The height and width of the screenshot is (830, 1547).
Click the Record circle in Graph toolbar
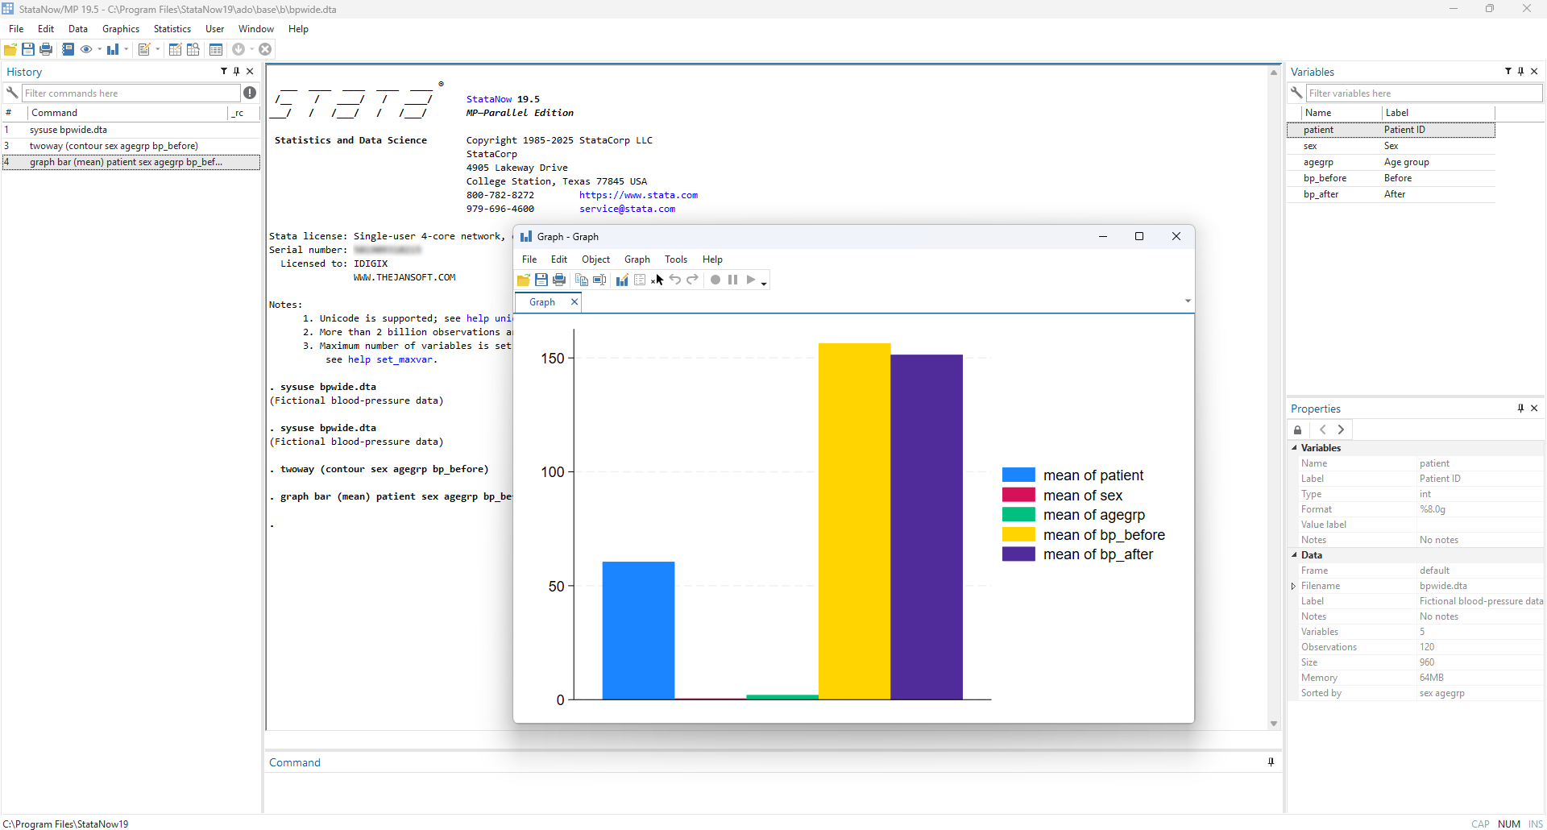pyautogui.click(x=715, y=280)
